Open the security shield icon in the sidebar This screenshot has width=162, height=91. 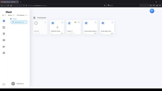4,34
